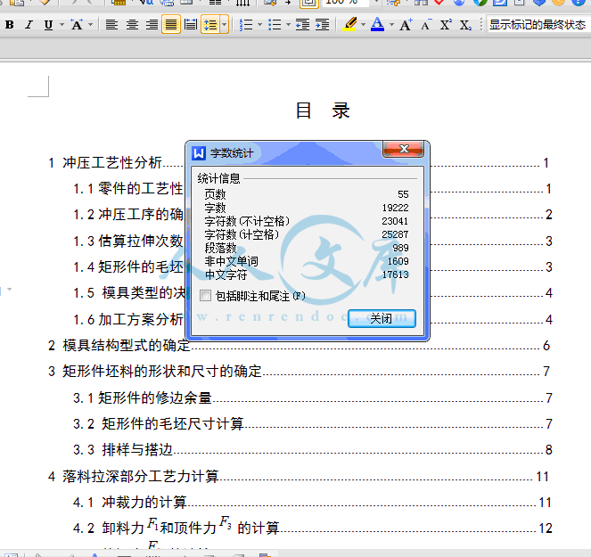The width and height of the screenshot is (591, 557).
Task: Open emphasis character A dropdown arrow
Action: pos(90,25)
